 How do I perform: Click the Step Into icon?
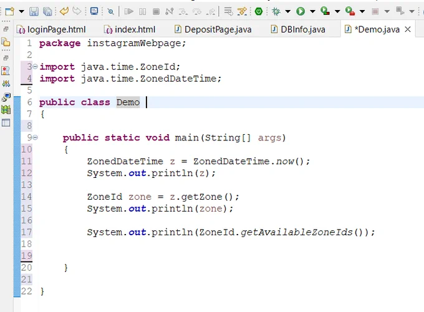[183, 11]
